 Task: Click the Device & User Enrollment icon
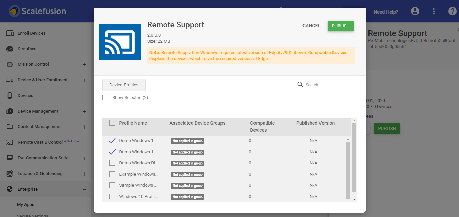[x=10, y=80]
